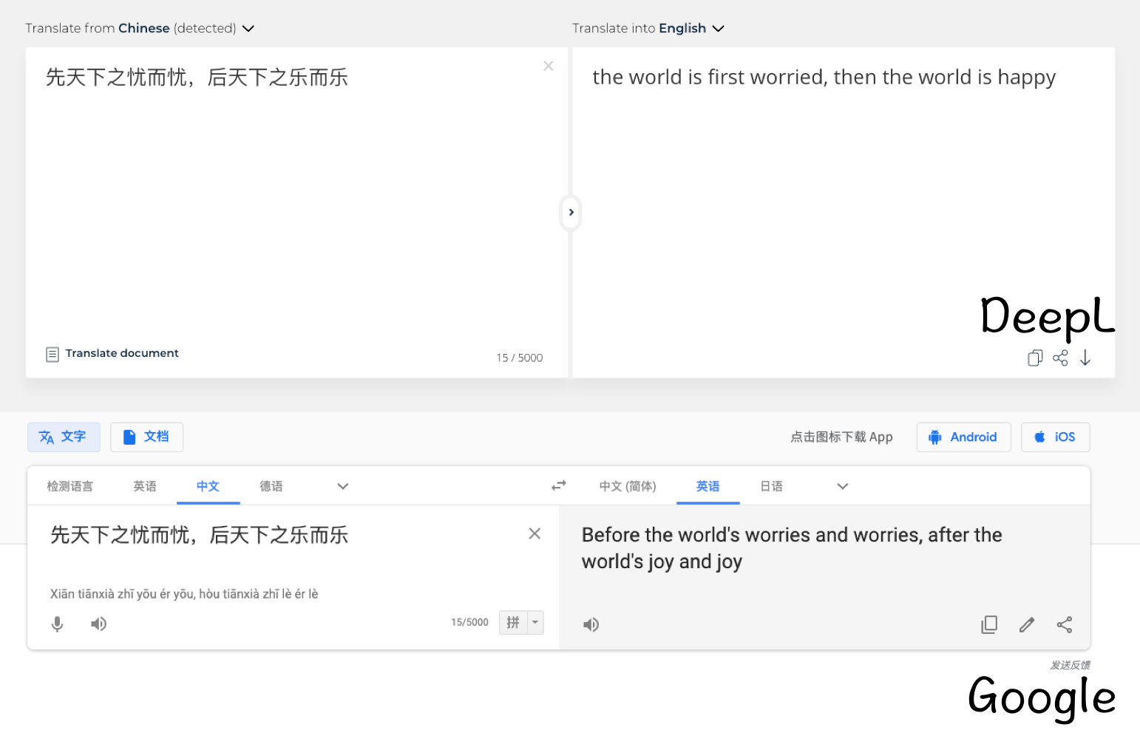Toggle pinyin display with the 拼 button
The image size is (1140, 730).
point(512,622)
